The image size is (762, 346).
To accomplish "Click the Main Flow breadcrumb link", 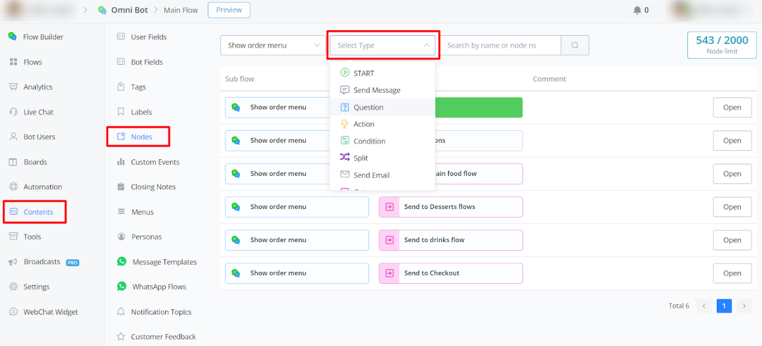I will coord(181,10).
